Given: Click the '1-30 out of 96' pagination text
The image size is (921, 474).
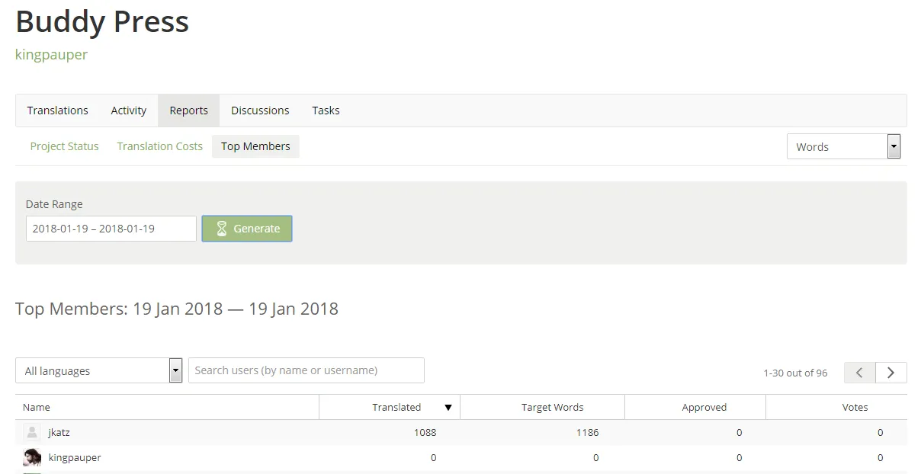Looking at the screenshot, I should 795,373.
